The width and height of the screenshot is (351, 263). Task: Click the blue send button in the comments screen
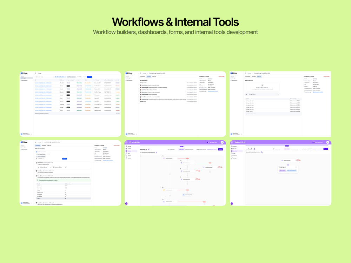(65, 159)
